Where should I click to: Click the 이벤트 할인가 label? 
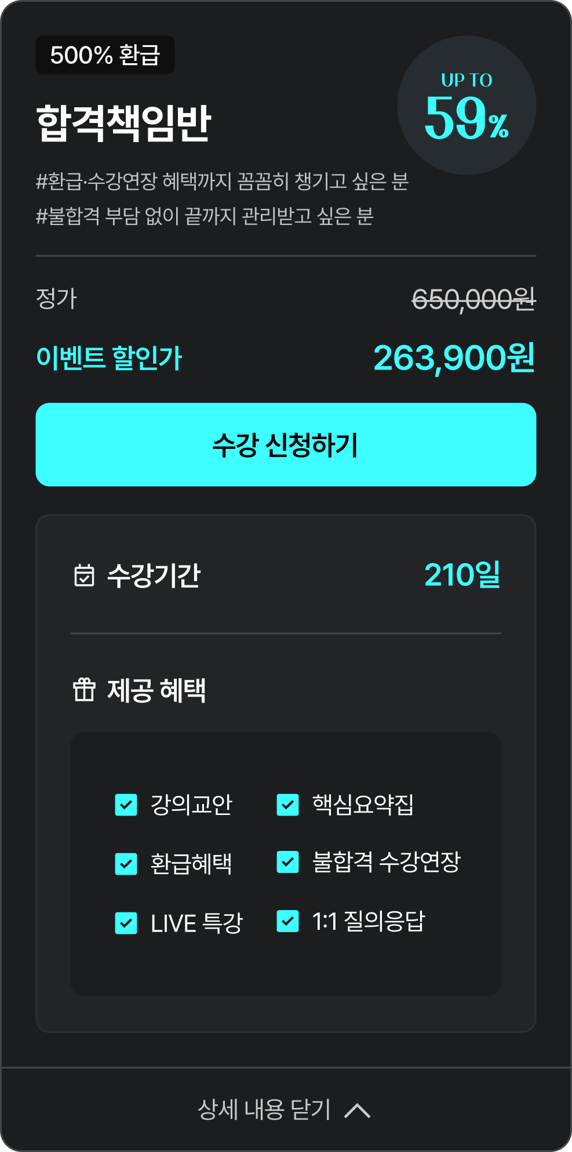click(109, 358)
